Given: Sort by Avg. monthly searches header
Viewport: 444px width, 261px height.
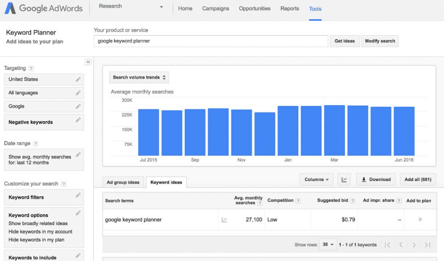Looking at the screenshot, I should pos(248,200).
